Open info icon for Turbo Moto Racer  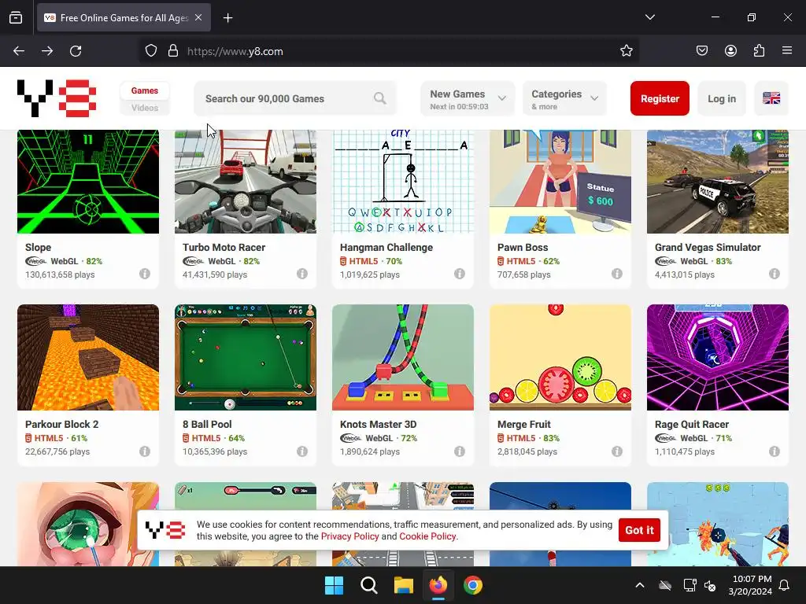[x=302, y=274]
